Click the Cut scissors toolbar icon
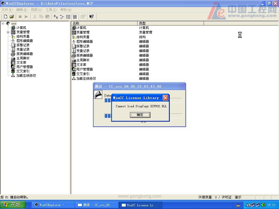Viewport: 279px width, 209px height. click(x=35, y=17)
